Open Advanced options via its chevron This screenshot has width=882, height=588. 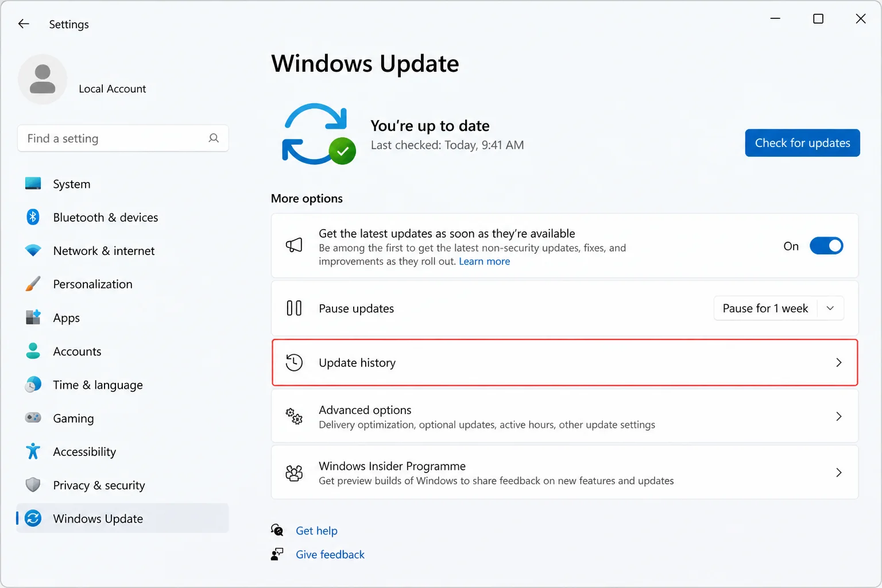(x=839, y=416)
